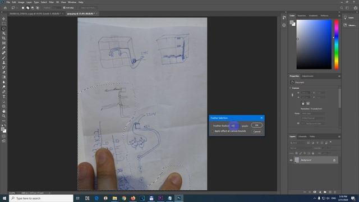Viewport: 359px width, 202px height.
Task: Open the Filter menu
Action: click(51, 2)
